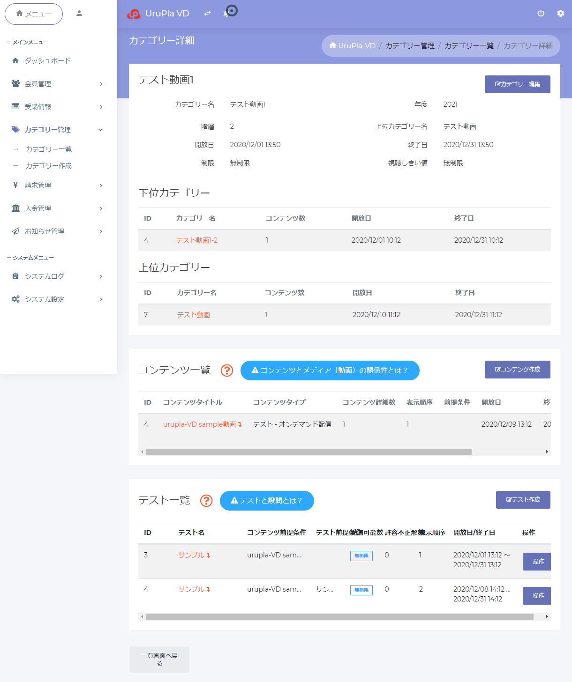The image size is (572, 682).
Task: Click help question mark beside テスト一覧
Action: coord(206,501)
